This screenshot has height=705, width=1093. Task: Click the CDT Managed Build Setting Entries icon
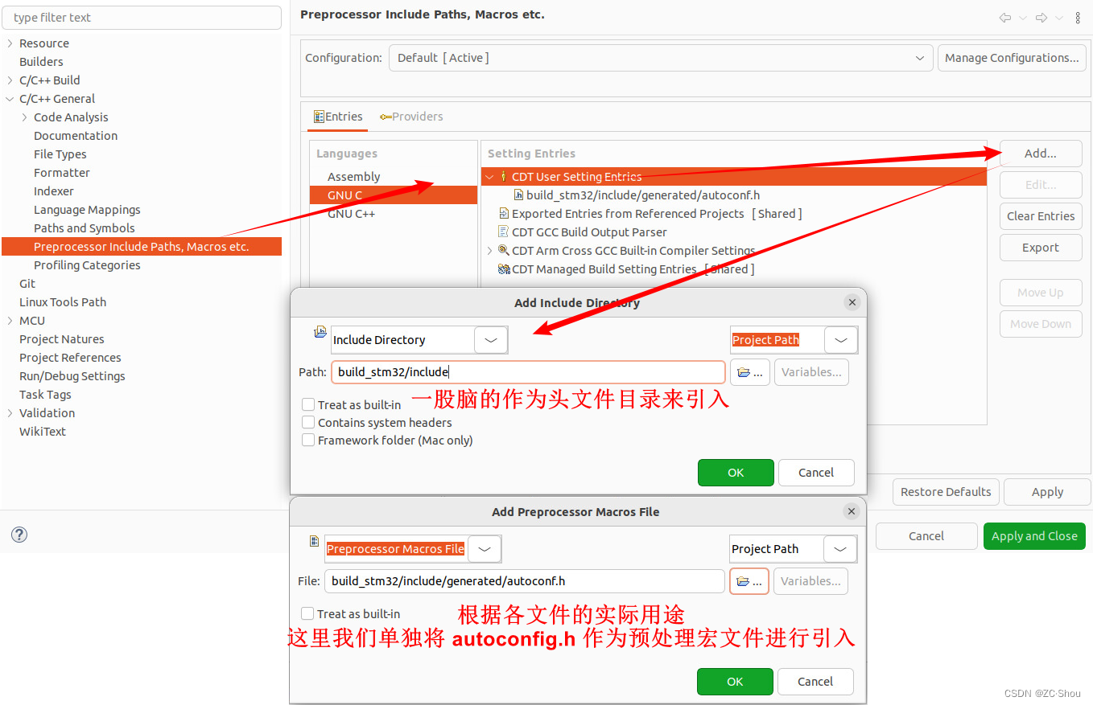[503, 268]
